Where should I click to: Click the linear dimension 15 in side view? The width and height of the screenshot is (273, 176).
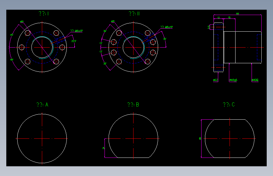click(x=229, y=18)
